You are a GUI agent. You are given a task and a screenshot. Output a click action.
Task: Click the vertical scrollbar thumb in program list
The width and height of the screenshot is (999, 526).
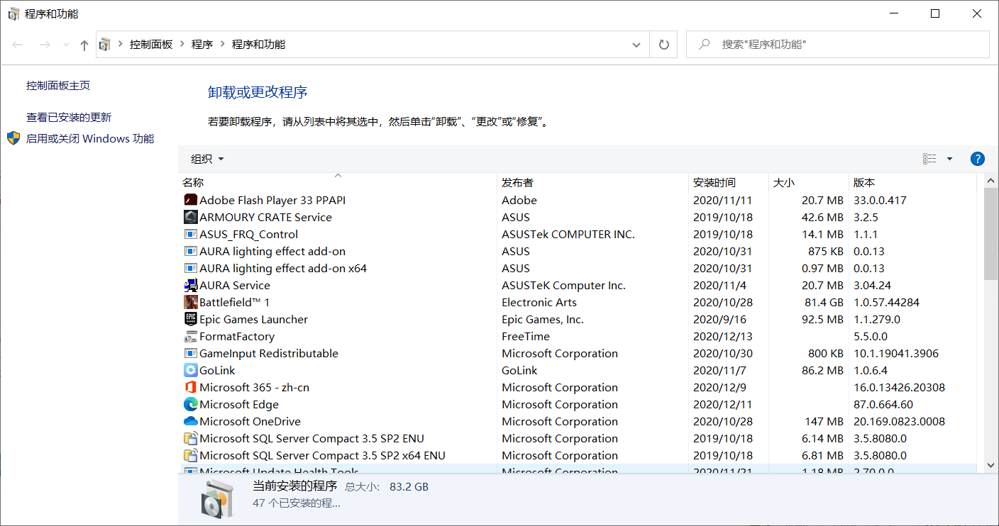(x=991, y=234)
